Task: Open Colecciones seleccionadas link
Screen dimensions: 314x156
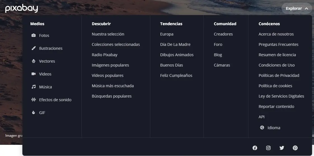Action: tap(116, 44)
